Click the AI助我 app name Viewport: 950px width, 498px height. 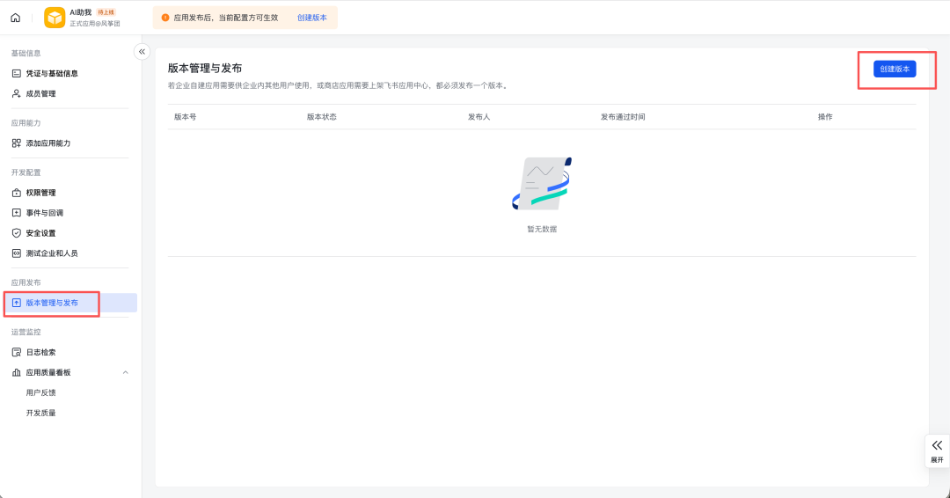(81, 12)
